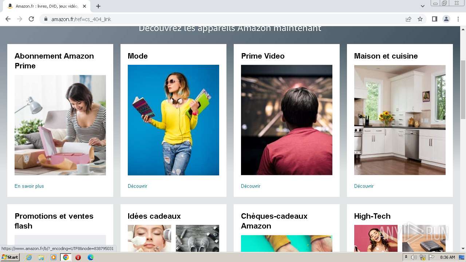Open the volume control in system tray
This screenshot has width=466, height=262.
[414, 257]
